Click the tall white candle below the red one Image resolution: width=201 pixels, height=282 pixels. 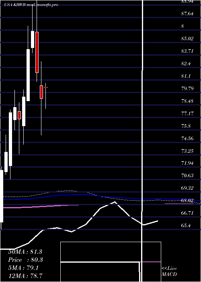click(28, 75)
